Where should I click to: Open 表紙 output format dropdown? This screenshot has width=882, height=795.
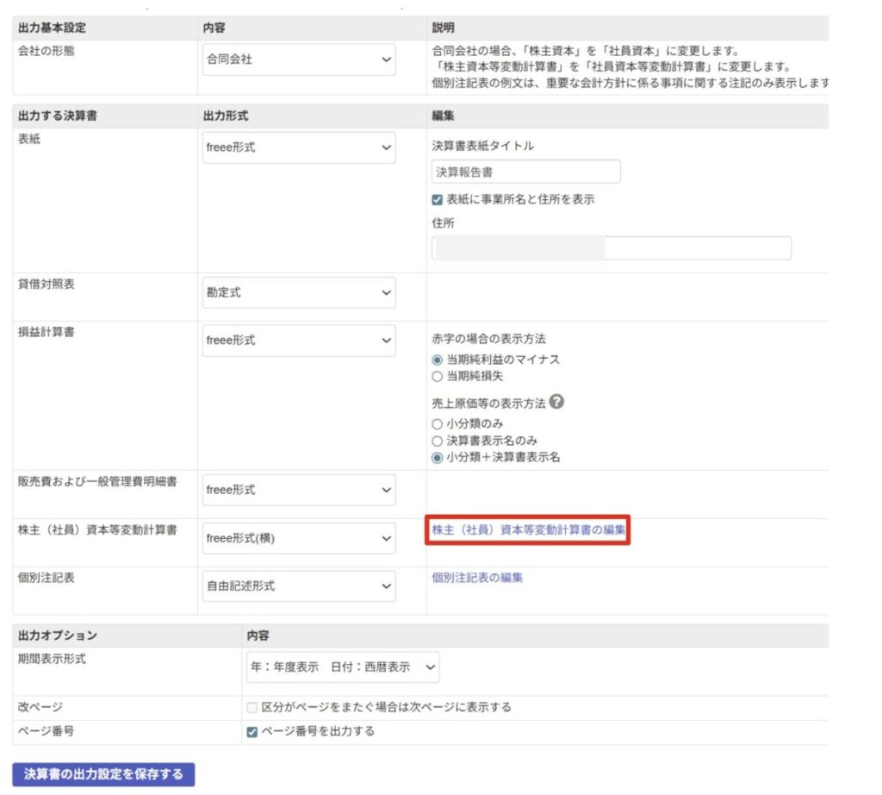(298, 147)
